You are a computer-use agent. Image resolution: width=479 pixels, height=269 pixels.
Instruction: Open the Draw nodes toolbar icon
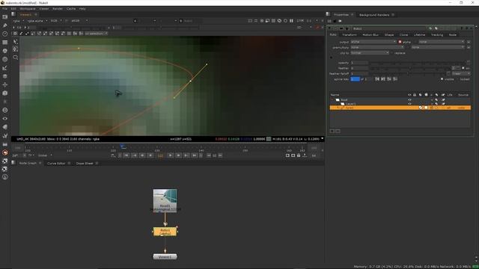point(5,25)
